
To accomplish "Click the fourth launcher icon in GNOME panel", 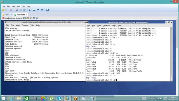I will 34,18.
